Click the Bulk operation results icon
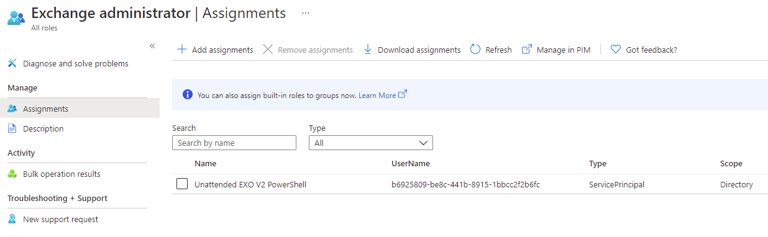The height and width of the screenshot is (237, 768). pyautogui.click(x=12, y=174)
